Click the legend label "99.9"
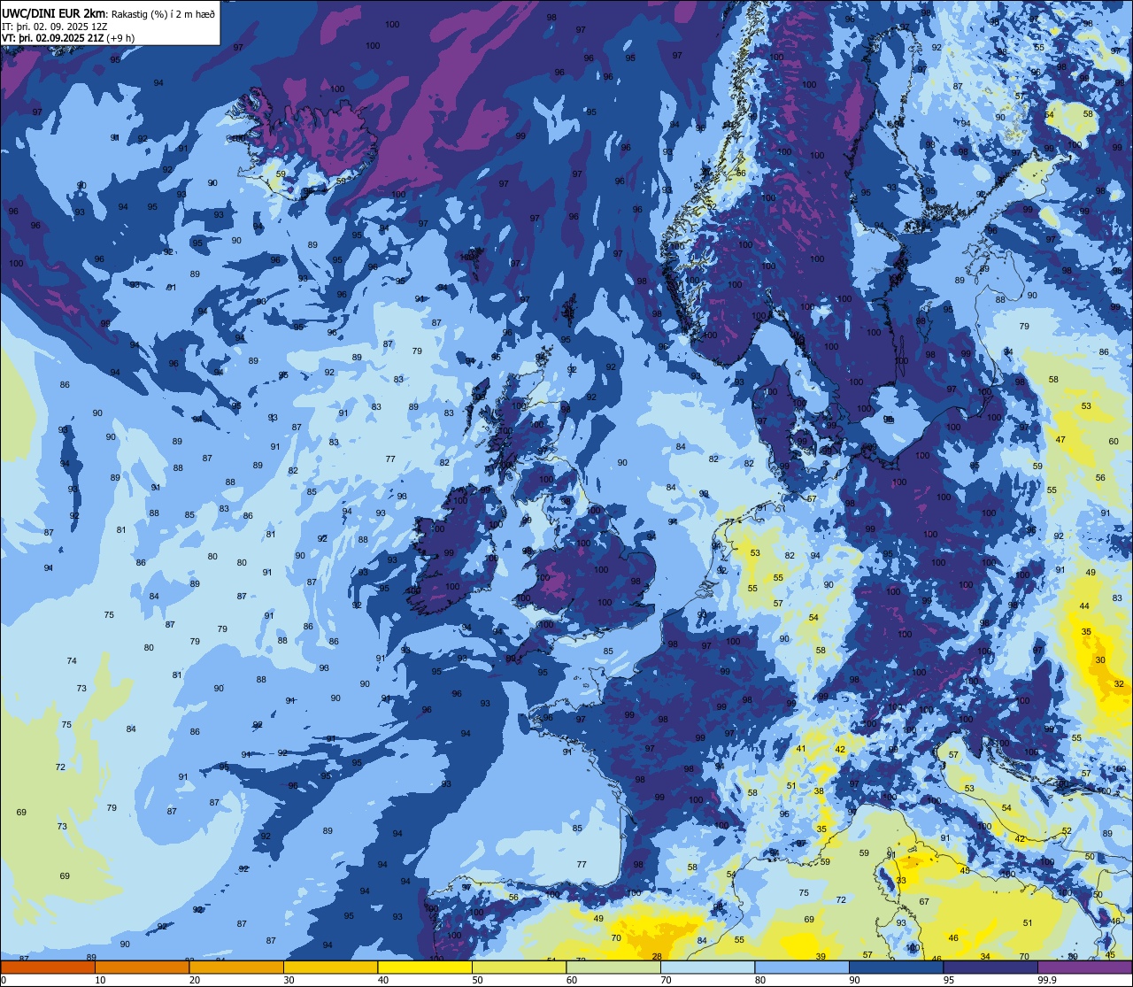The image size is (1133, 987). coord(1047,980)
